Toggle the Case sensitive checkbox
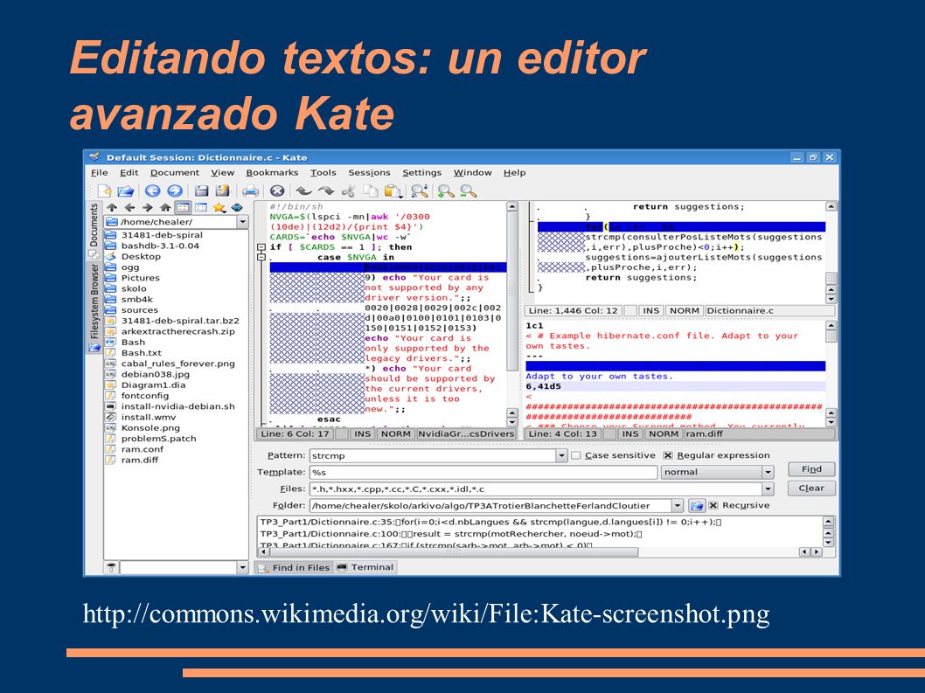This screenshot has height=693, width=925. 576,455
